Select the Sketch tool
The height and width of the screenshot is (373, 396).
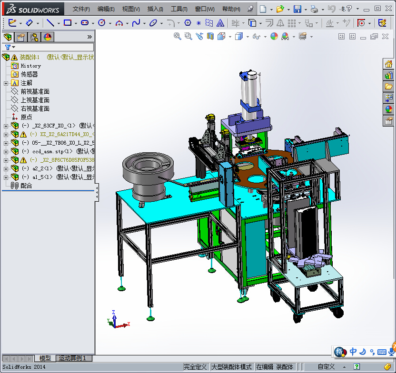point(12,23)
